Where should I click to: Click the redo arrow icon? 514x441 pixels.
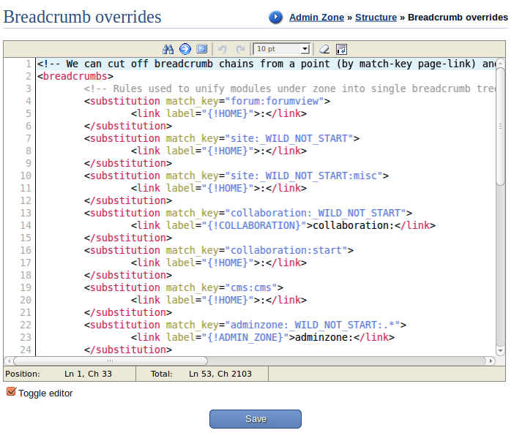(x=240, y=49)
